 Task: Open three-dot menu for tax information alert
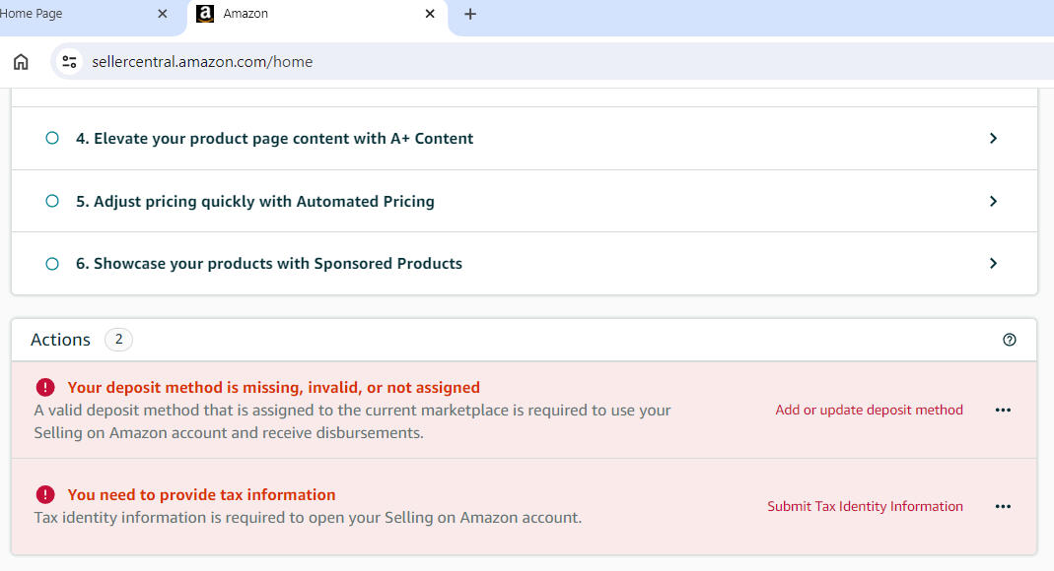click(1003, 507)
